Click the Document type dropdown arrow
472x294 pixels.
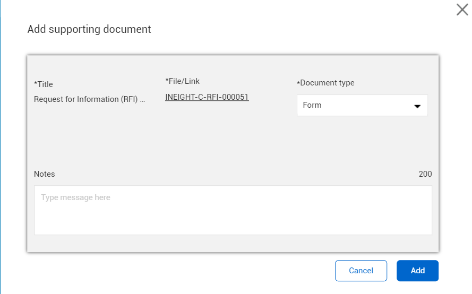[417, 106]
